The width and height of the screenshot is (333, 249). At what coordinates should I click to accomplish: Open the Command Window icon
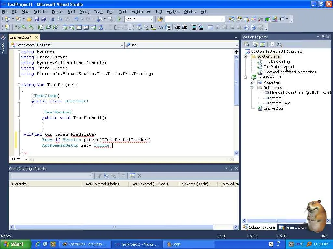click(282, 19)
